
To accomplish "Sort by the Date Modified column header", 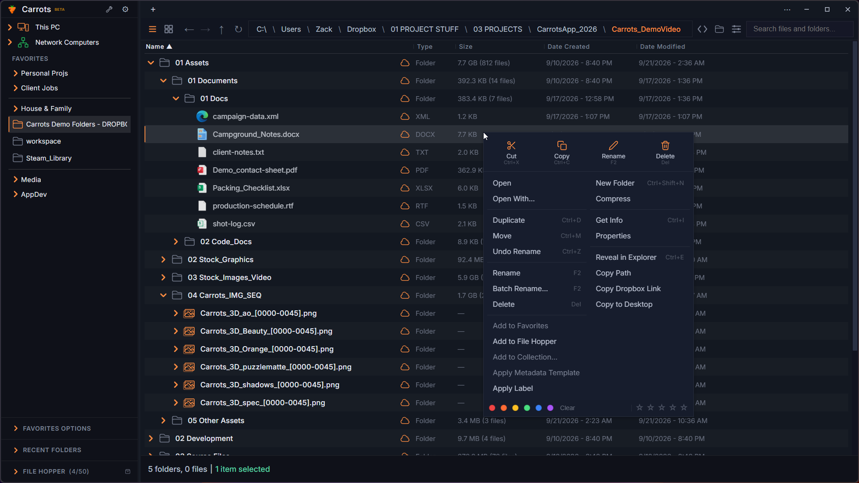I will 663,47.
